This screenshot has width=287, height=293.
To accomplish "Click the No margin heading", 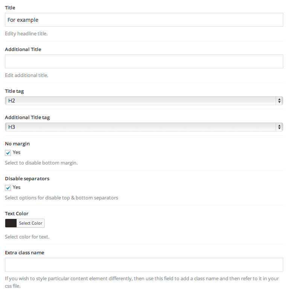I will coord(17,144).
